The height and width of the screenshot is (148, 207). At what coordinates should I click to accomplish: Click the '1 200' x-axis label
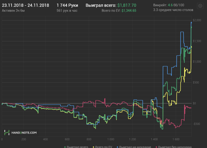[x=132, y=139]
